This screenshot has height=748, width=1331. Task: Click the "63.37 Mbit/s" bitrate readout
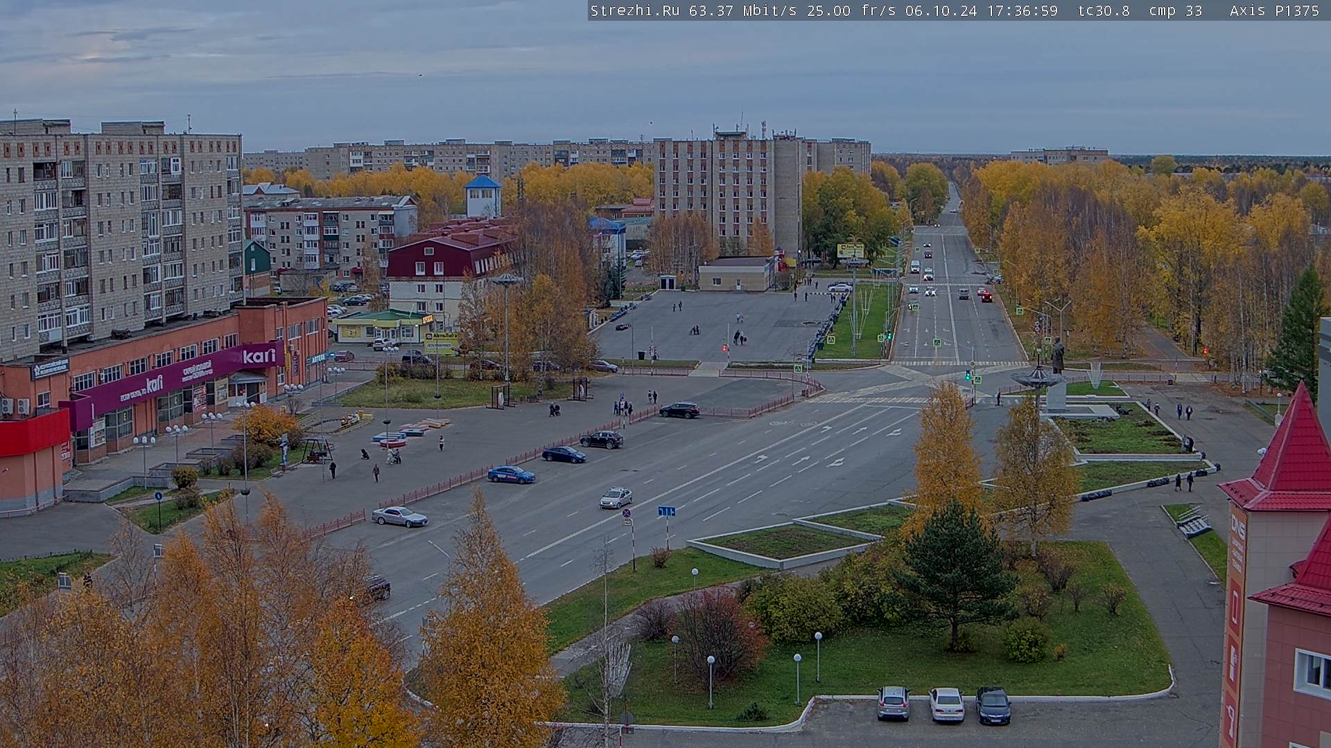pyautogui.click(x=741, y=10)
